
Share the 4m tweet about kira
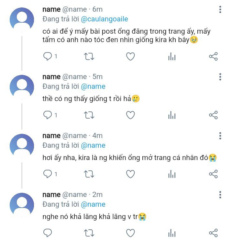[x=213, y=174]
